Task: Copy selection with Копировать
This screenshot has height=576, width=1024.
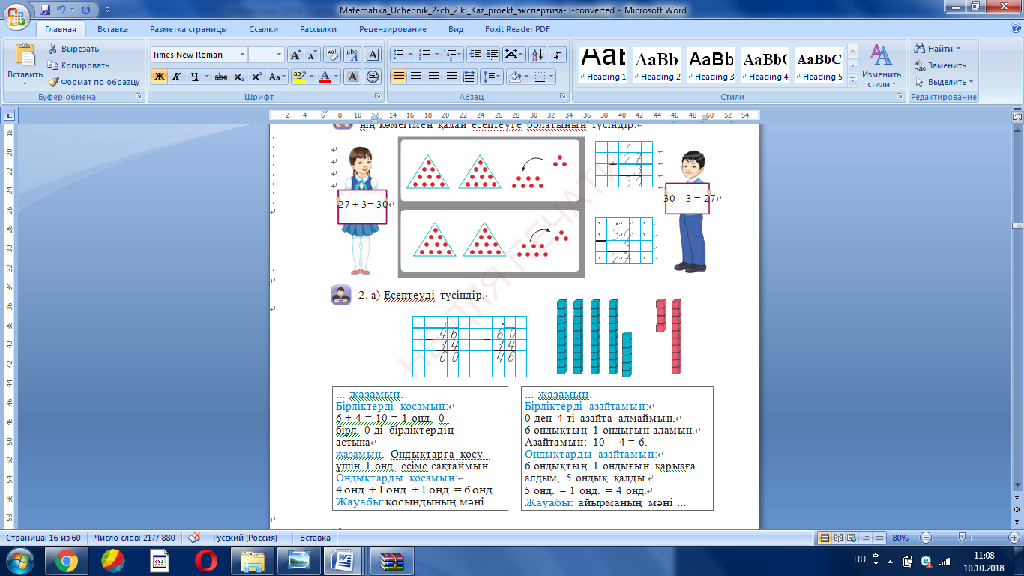Action: pyautogui.click(x=79, y=65)
